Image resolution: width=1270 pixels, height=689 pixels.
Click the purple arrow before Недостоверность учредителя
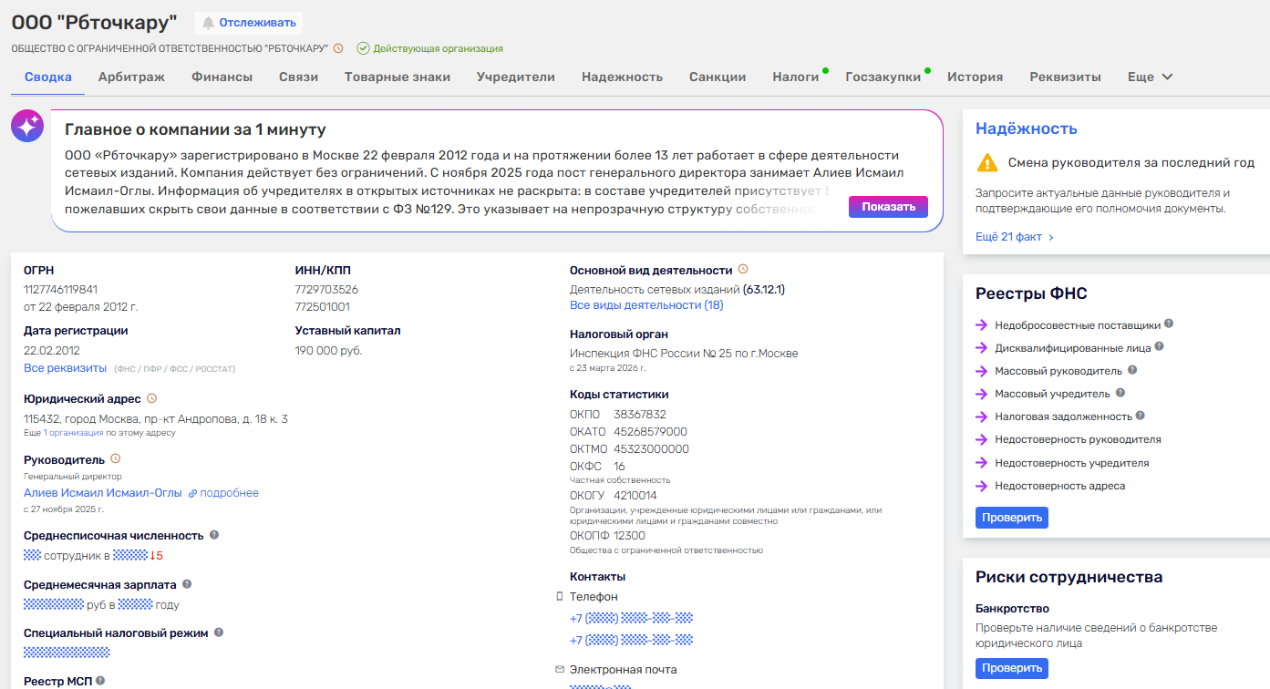pyautogui.click(x=982, y=463)
